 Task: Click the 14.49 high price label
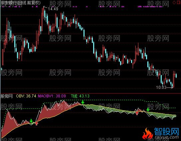pyautogui.click(x=53, y=9)
